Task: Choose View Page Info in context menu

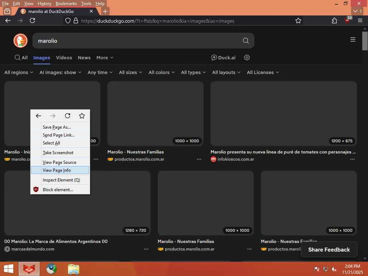Action: 60,170
